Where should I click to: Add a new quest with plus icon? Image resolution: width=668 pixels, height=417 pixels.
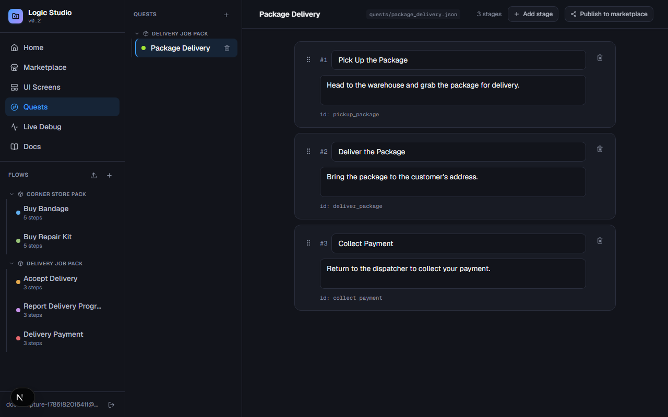(x=226, y=15)
